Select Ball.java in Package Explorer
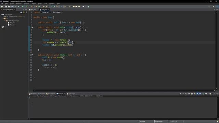219x123 pixels. [x=12, y=23]
